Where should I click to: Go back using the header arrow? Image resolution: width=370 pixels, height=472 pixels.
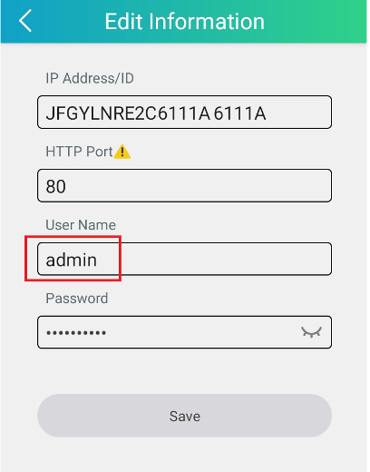click(25, 21)
